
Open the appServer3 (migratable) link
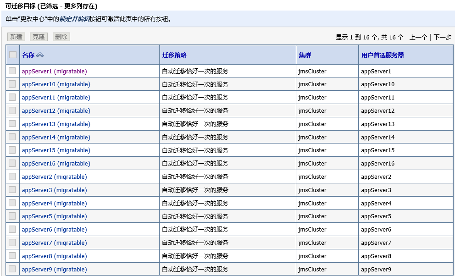tap(55, 190)
